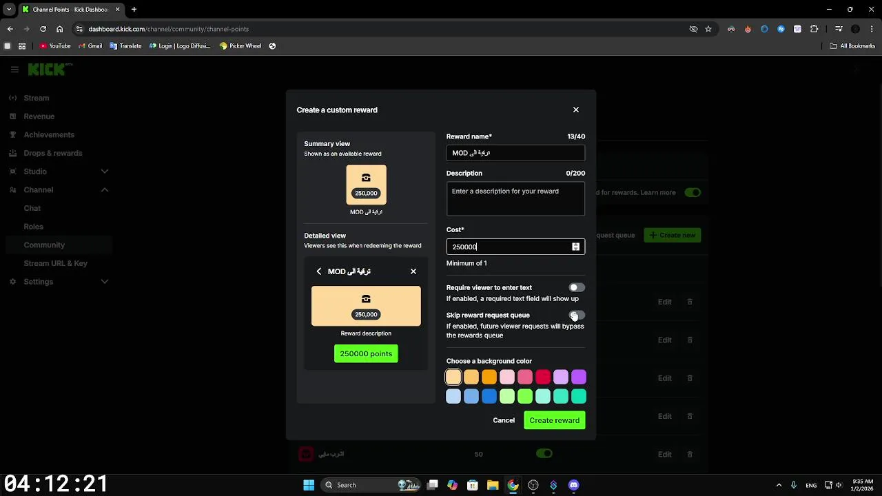Screen dimensions: 882x496
Task: Open All Bookmarks folder
Action: [x=852, y=46]
